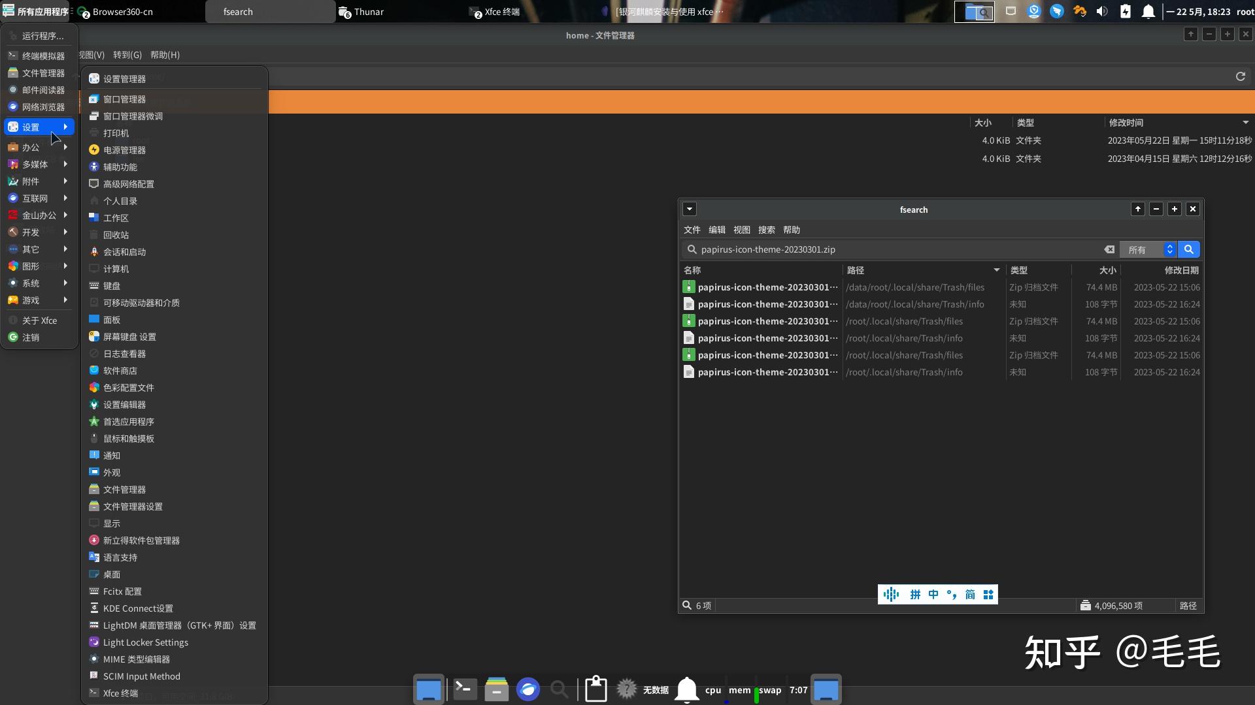Open 软件商店 entry
The image size is (1255, 705).
tap(174, 371)
